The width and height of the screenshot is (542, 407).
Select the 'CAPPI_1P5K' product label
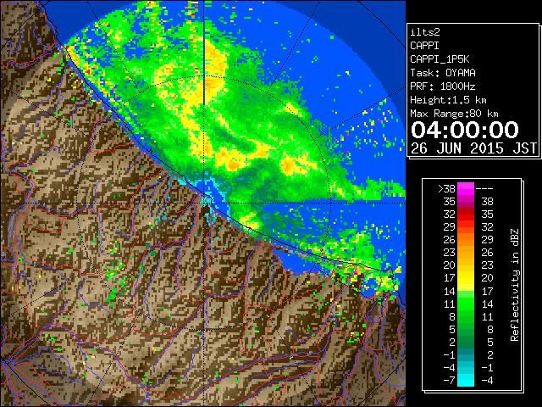point(440,59)
